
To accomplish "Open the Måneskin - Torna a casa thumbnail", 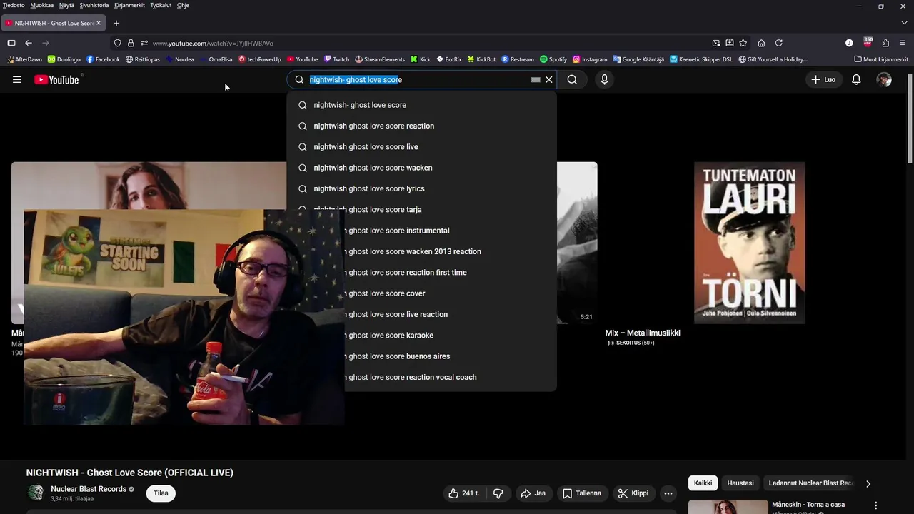I will tap(728, 507).
